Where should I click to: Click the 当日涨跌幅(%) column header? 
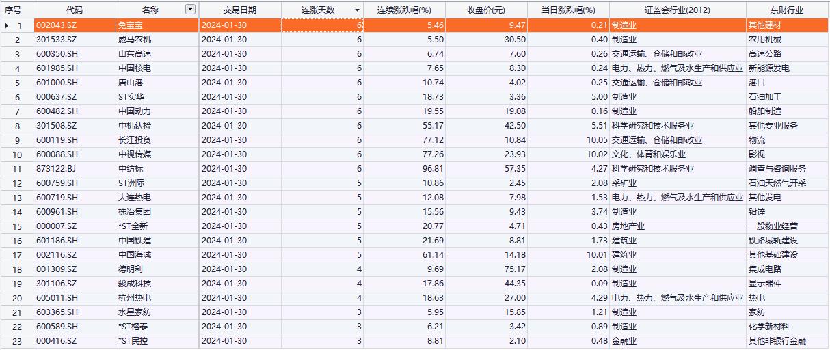click(568, 10)
